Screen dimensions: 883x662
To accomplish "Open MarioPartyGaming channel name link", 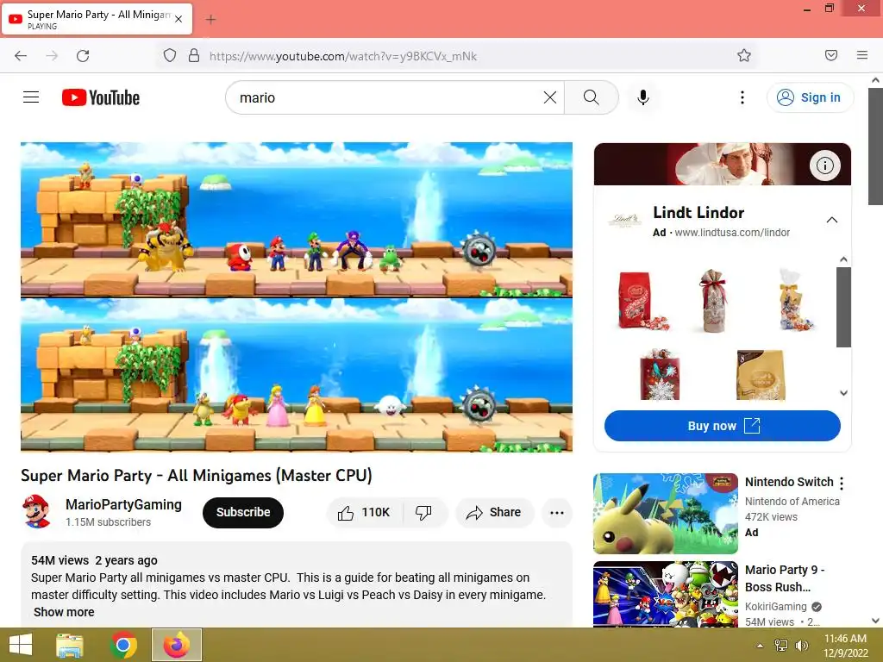I will (123, 504).
